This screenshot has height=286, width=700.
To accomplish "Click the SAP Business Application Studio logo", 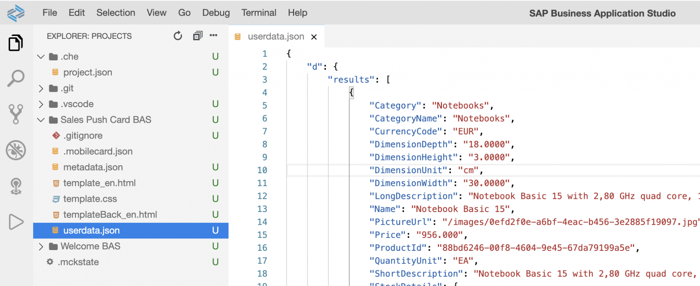I will (16, 13).
